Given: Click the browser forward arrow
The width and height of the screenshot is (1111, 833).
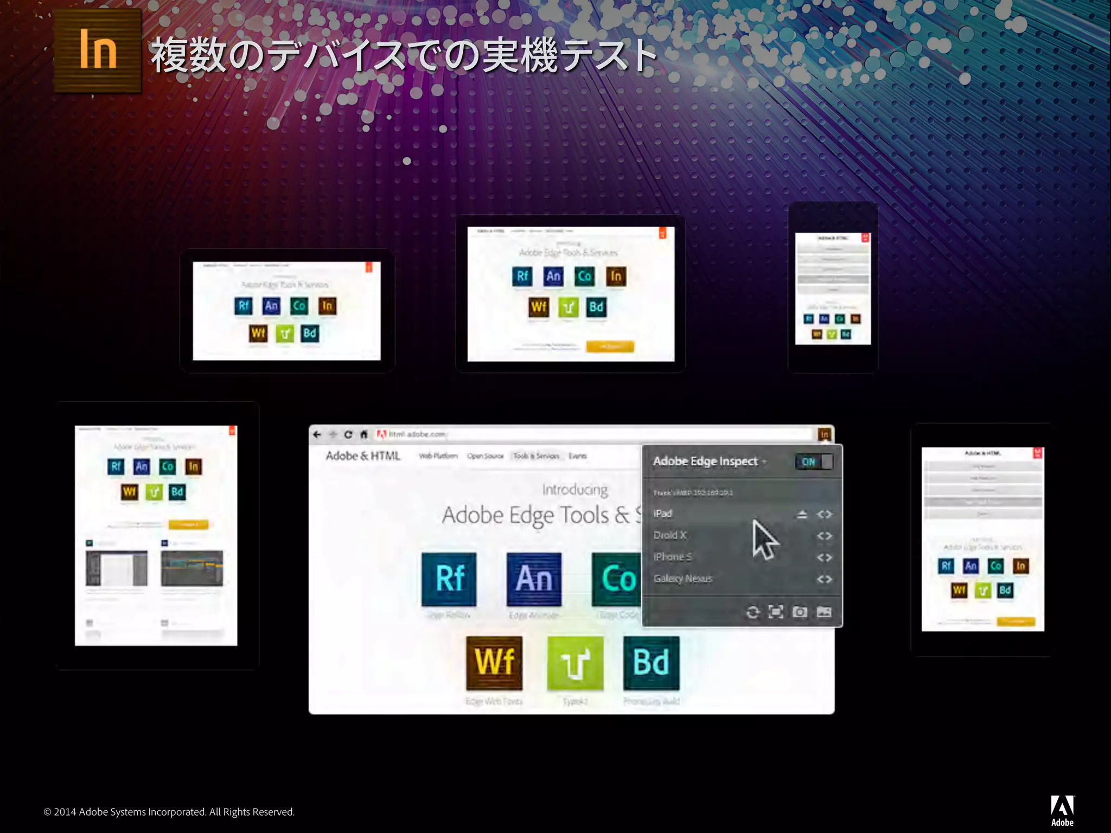Looking at the screenshot, I should [x=333, y=434].
